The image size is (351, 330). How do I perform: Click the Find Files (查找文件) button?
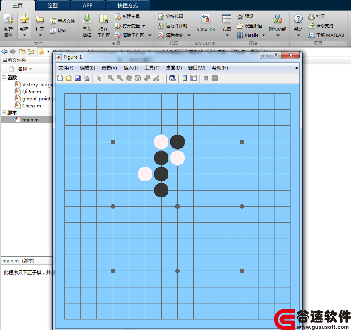point(62,21)
